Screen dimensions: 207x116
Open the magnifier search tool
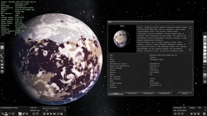point(2,58)
